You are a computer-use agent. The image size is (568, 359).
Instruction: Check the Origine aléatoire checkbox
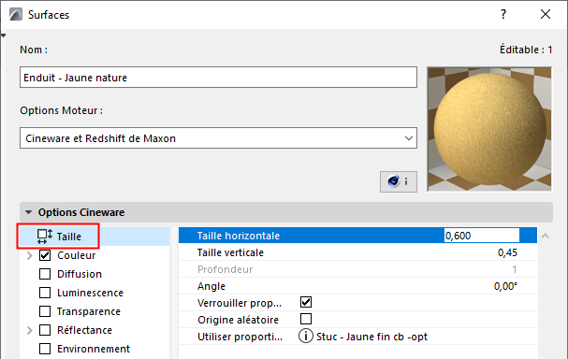(x=306, y=319)
